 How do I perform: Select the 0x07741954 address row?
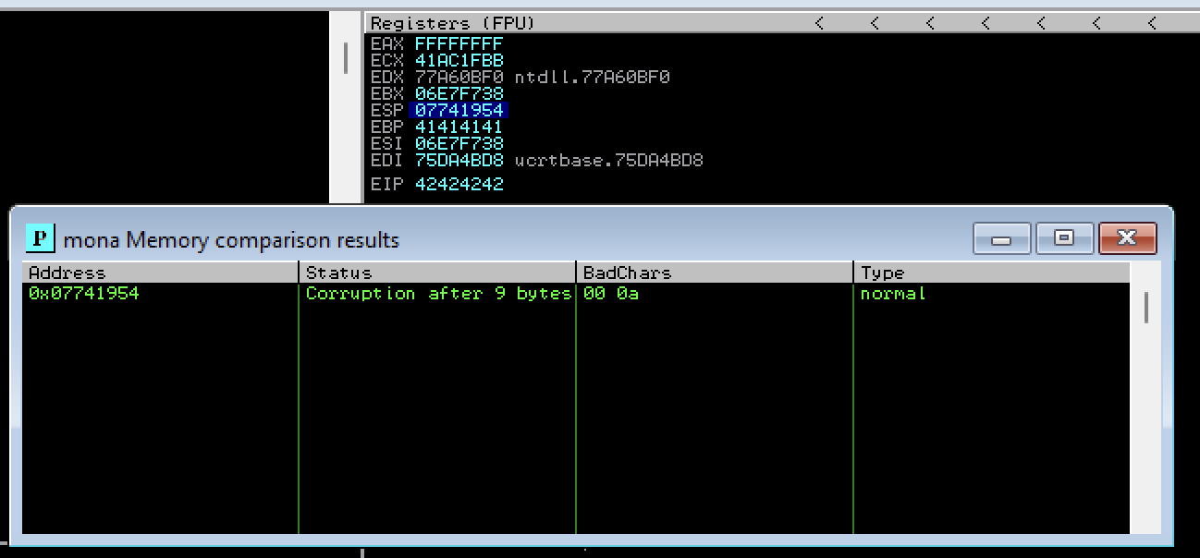(84, 293)
